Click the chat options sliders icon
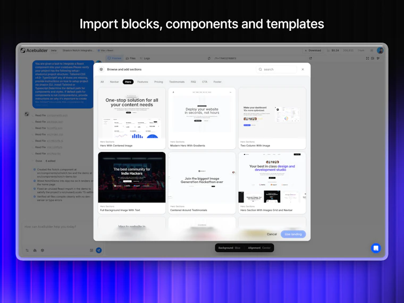 coord(27,250)
